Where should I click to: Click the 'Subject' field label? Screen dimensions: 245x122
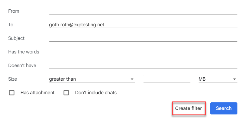pyautogui.click(x=16, y=38)
